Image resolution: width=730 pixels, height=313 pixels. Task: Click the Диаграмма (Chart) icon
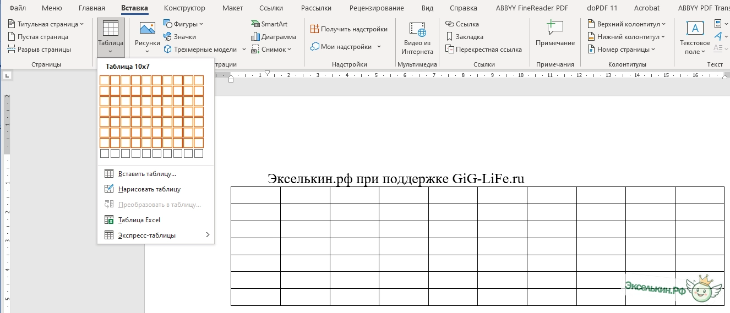(255, 37)
